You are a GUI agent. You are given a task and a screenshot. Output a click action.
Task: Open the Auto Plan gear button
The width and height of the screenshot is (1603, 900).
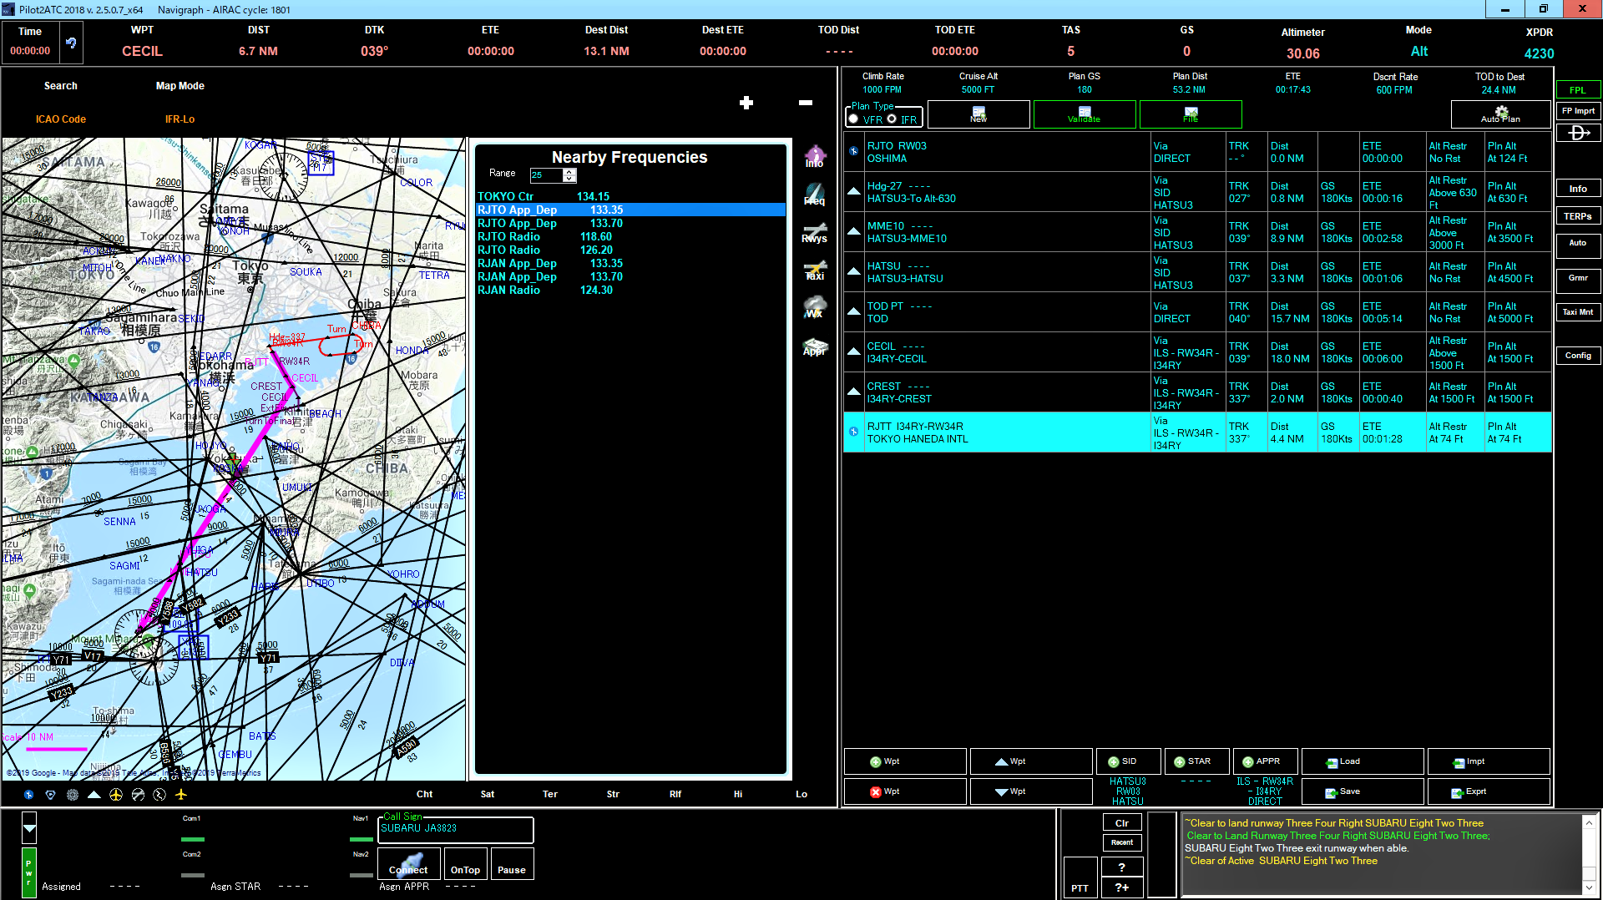tap(1500, 114)
